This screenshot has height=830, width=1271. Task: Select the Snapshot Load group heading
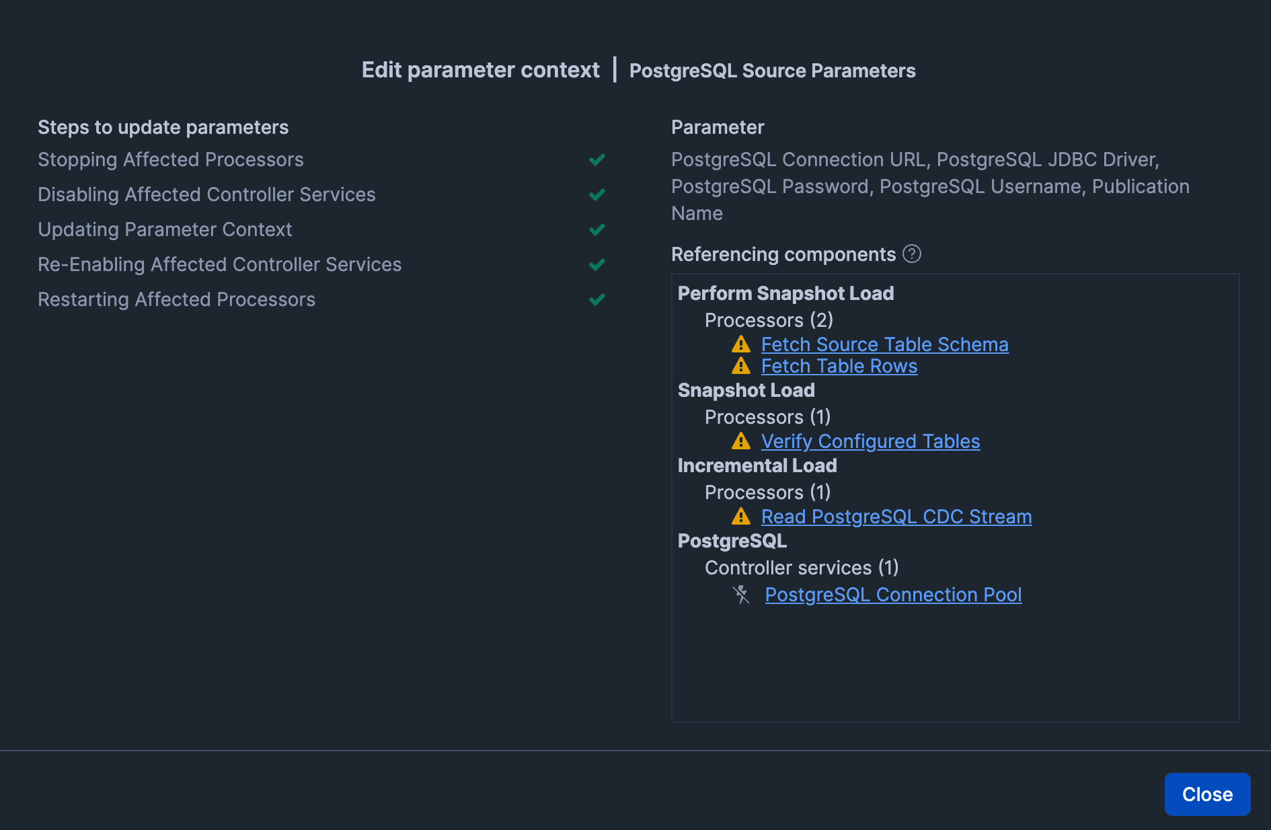(746, 390)
